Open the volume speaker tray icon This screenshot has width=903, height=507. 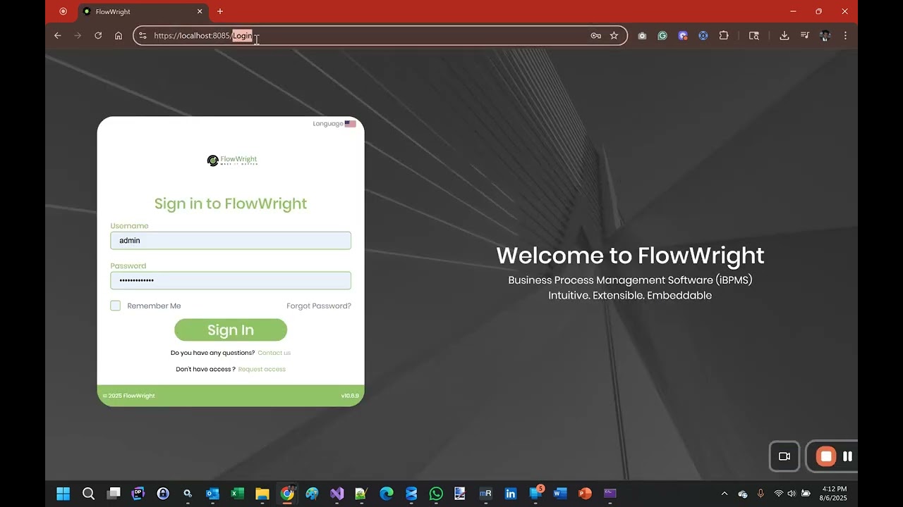[792, 494]
